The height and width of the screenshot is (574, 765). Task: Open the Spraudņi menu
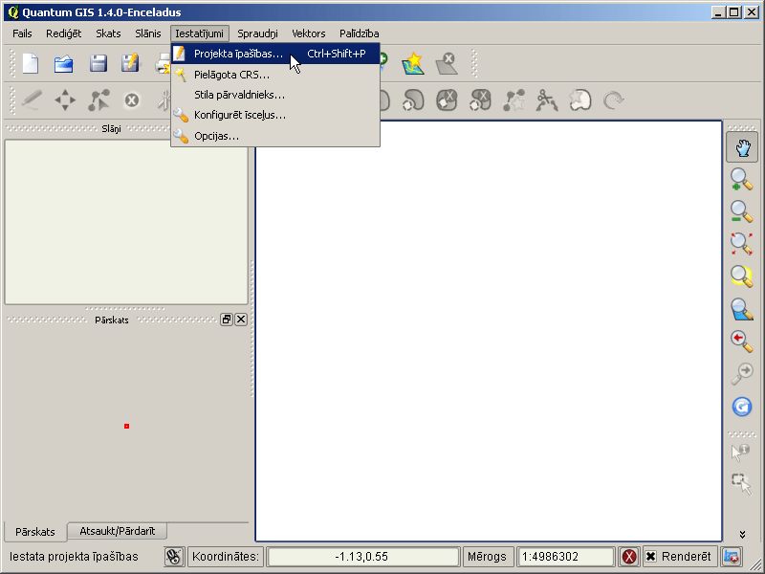(x=257, y=33)
